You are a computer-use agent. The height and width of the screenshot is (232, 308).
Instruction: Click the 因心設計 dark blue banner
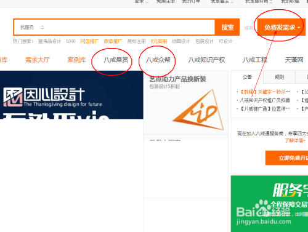(71, 95)
